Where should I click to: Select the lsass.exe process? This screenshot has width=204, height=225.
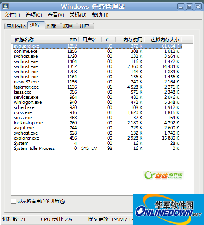(x=97, y=92)
